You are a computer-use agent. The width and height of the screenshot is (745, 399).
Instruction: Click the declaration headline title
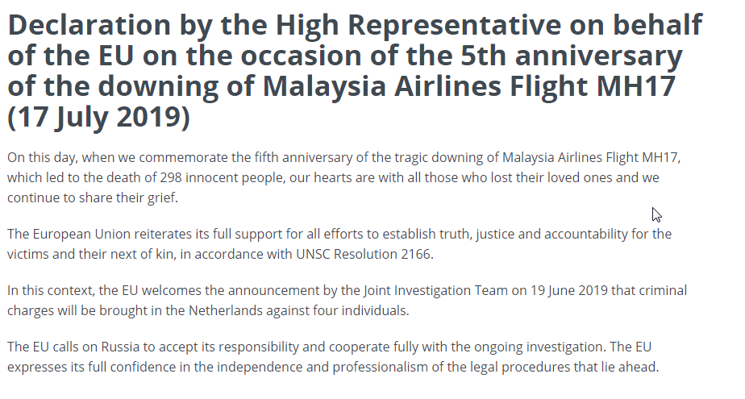pyautogui.click(x=355, y=71)
